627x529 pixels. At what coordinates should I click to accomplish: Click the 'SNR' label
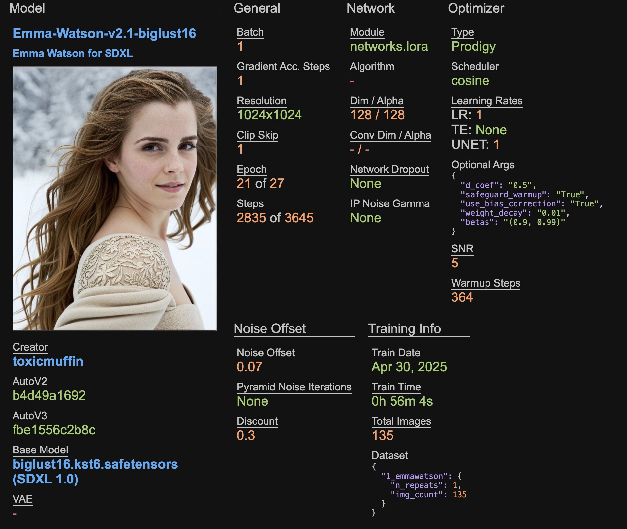462,249
